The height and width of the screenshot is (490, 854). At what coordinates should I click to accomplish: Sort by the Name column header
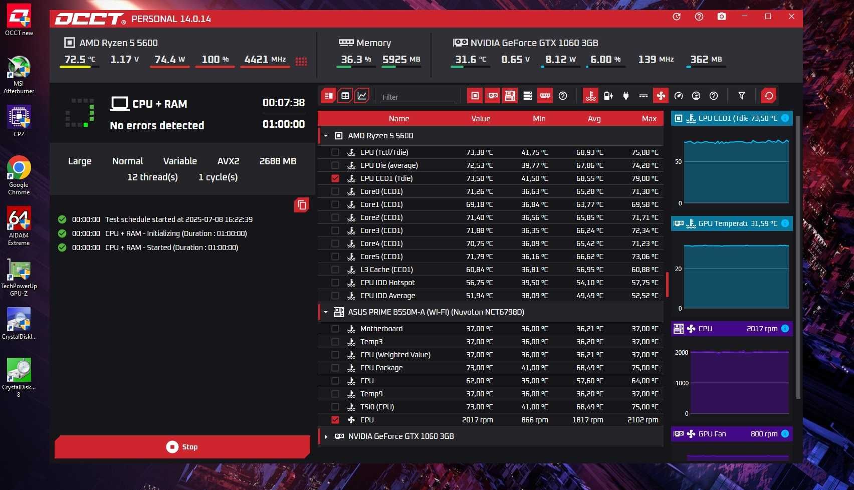point(399,119)
